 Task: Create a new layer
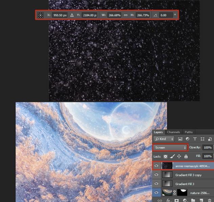pos(201,200)
